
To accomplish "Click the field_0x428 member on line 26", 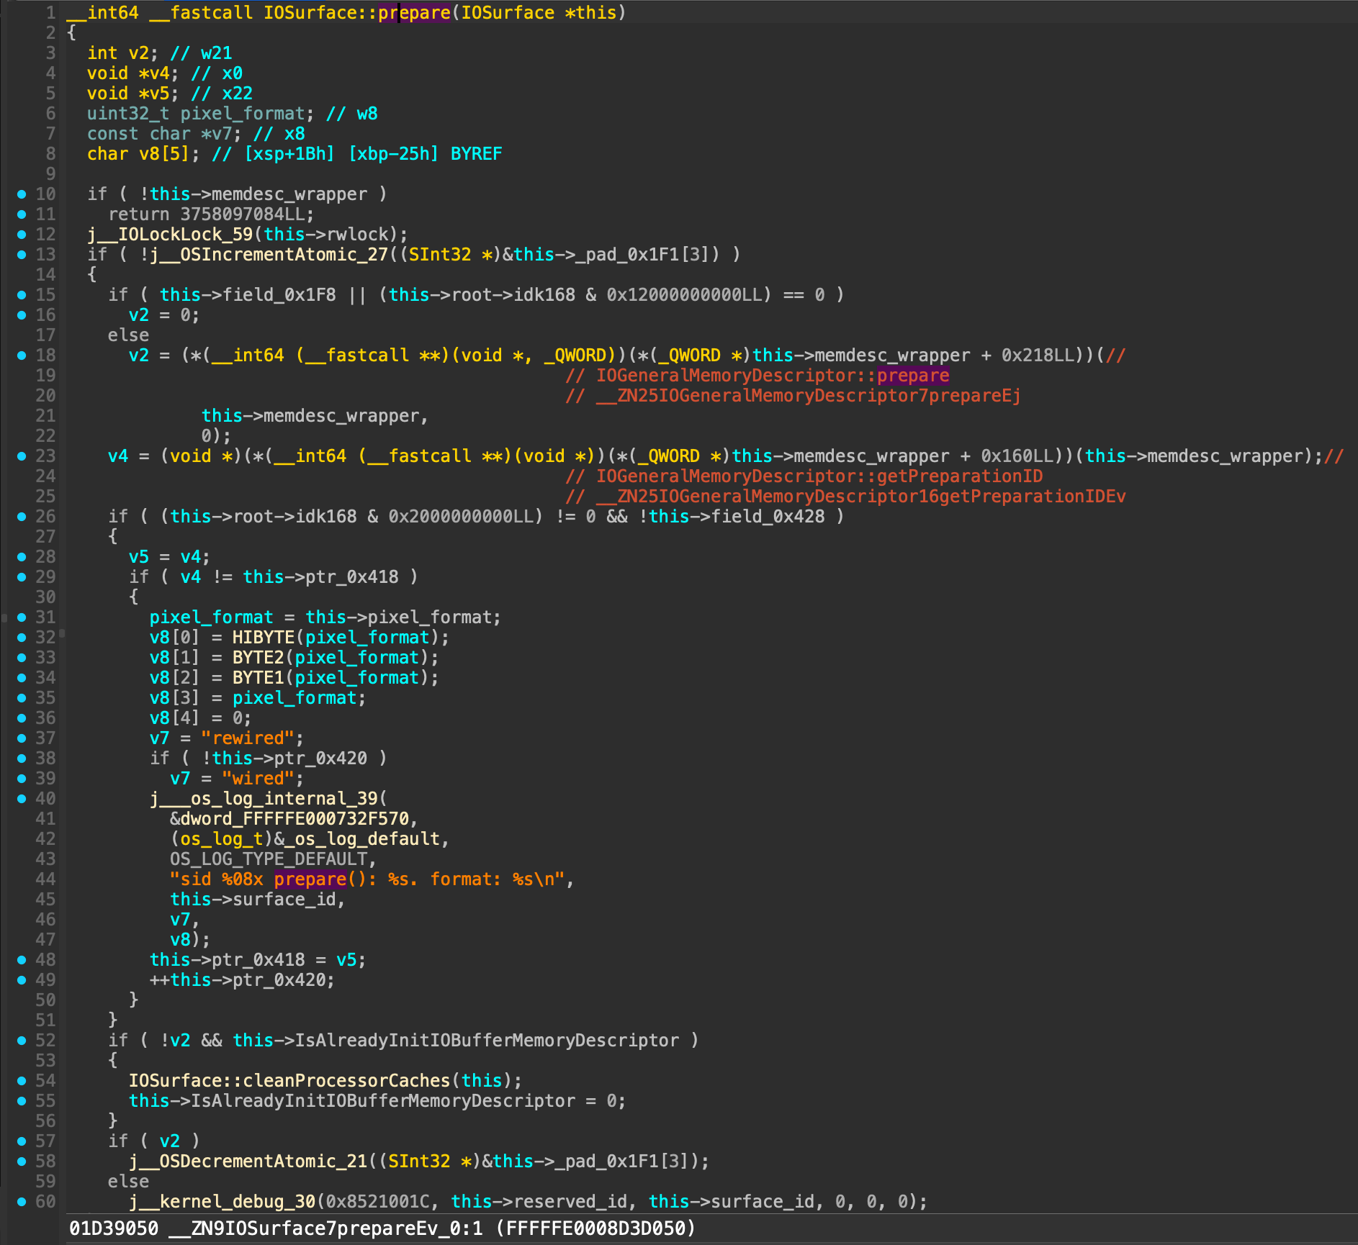I will click(768, 516).
